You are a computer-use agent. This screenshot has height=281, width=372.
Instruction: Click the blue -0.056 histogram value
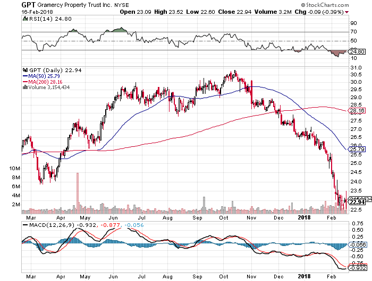click(x=134, y=225)
